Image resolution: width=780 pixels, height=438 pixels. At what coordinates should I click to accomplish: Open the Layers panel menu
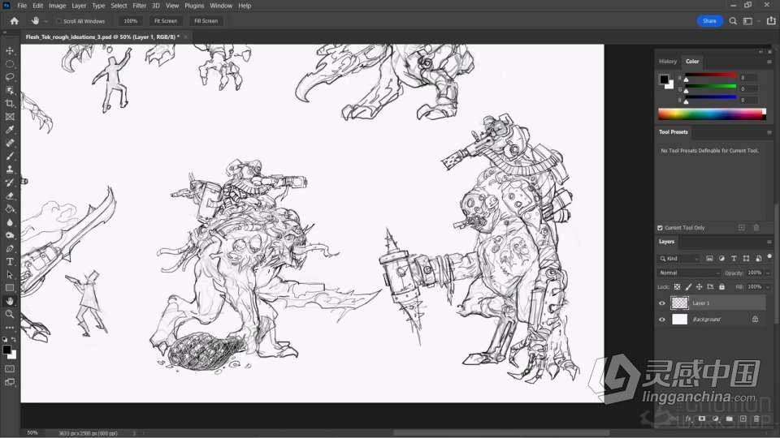[769, 242]
